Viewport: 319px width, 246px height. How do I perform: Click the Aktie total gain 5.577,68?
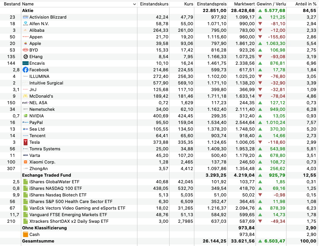click(274, 10)
